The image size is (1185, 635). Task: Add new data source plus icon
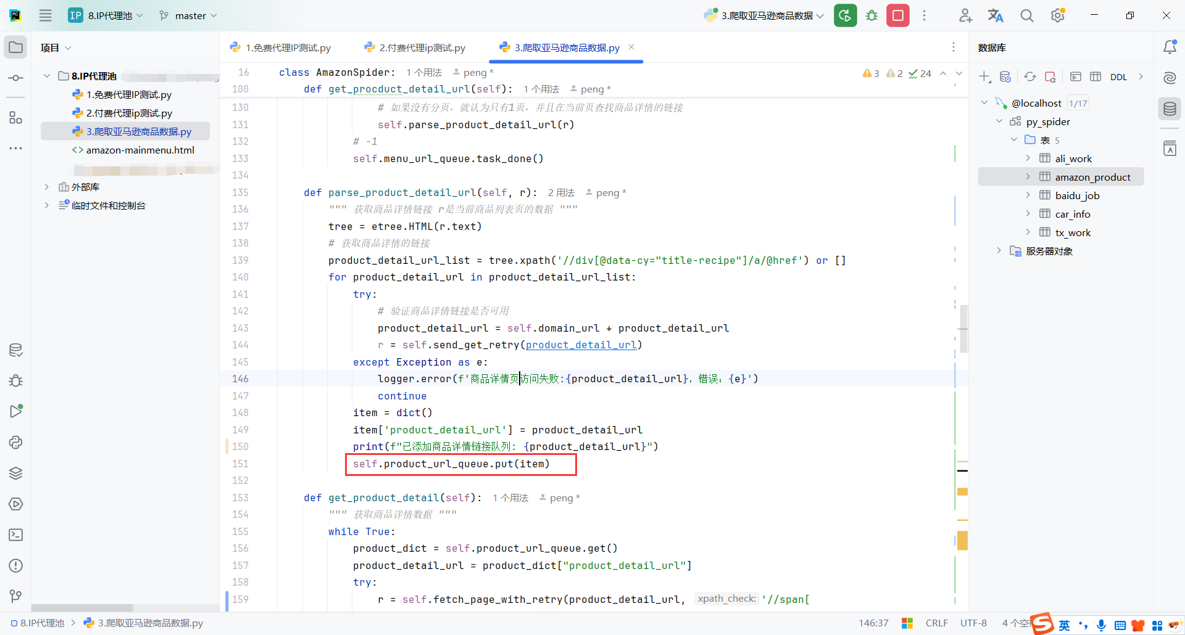click(x=985, y=76)
